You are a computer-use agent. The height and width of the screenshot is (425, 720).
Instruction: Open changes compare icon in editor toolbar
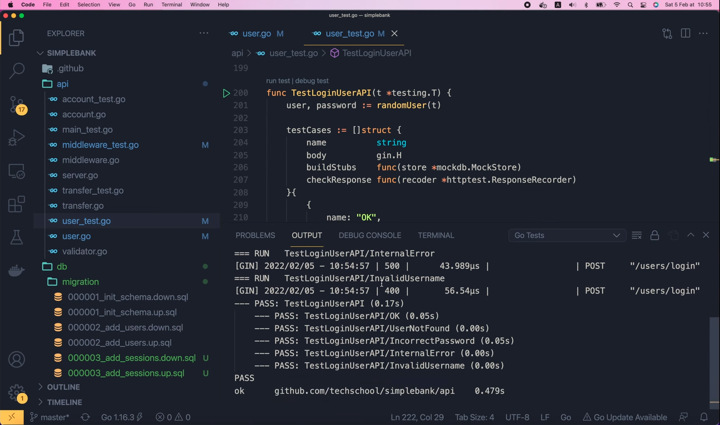667,33
